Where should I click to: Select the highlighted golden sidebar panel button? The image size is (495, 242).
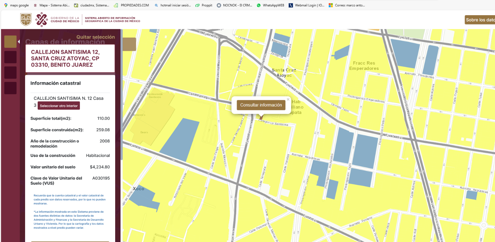(x=10, y=42)
